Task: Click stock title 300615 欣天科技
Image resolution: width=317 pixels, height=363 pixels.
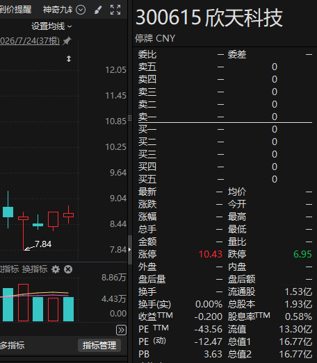Action: (x=209, y=17)
